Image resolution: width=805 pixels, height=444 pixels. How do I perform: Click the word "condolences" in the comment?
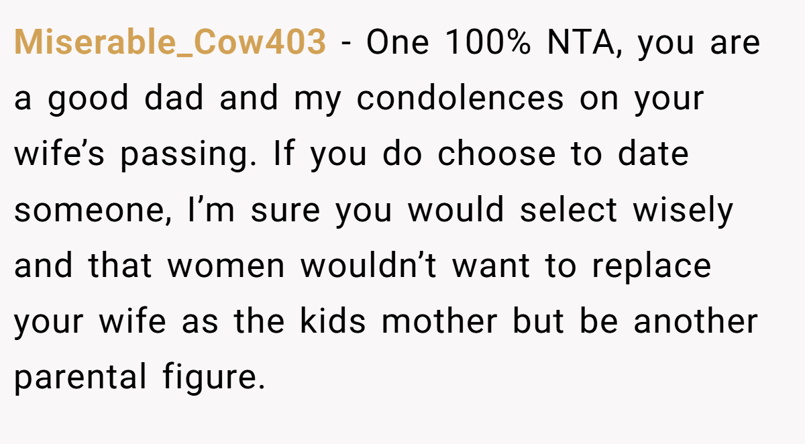tap(460, 99)
